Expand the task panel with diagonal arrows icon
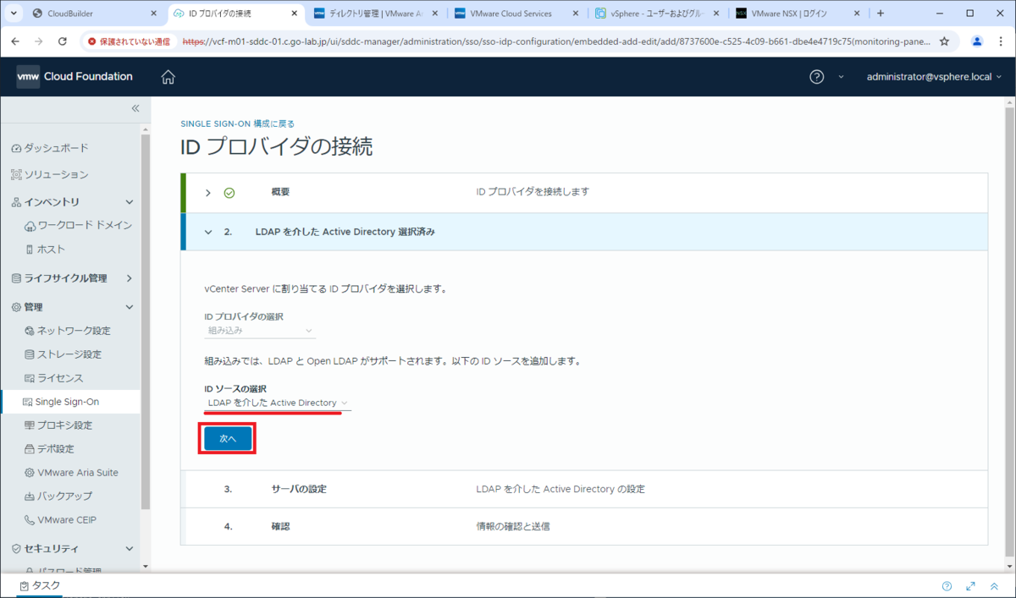Image resolution: width=1016 pixels, height=598 pixels. [970, 586]
